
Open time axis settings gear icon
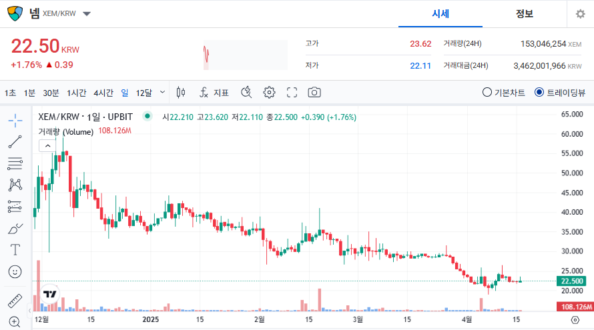pyautogui.click(x=575, y=320)
